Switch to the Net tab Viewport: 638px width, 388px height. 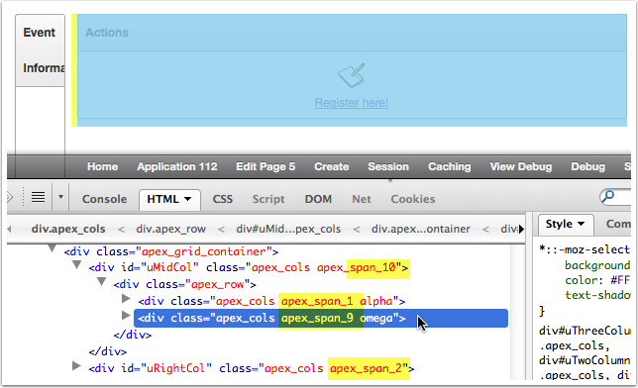pos(362,199)
